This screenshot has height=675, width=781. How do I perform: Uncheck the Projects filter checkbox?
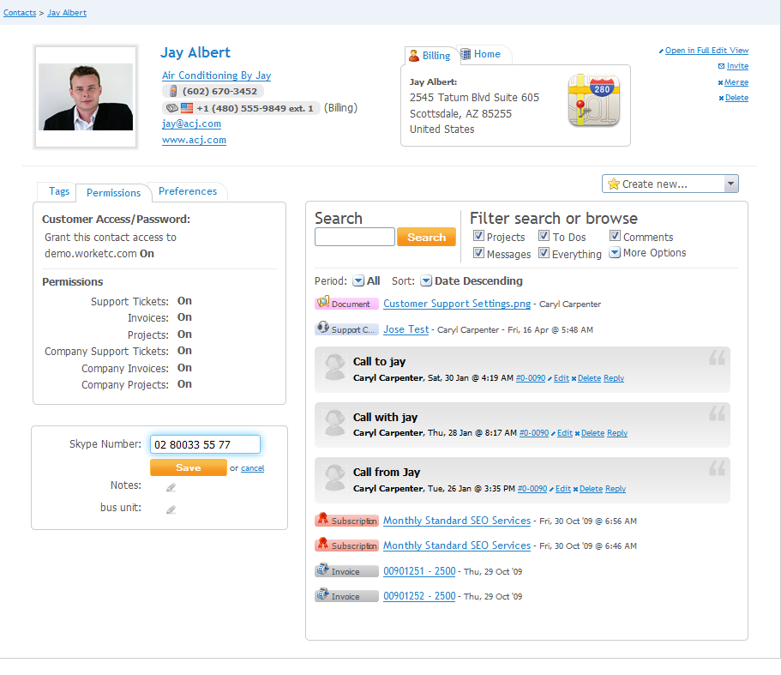pyautogui.click(x=479, y=236)
